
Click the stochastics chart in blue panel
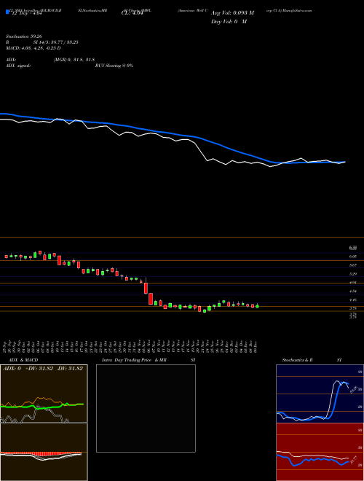point(320,394)
